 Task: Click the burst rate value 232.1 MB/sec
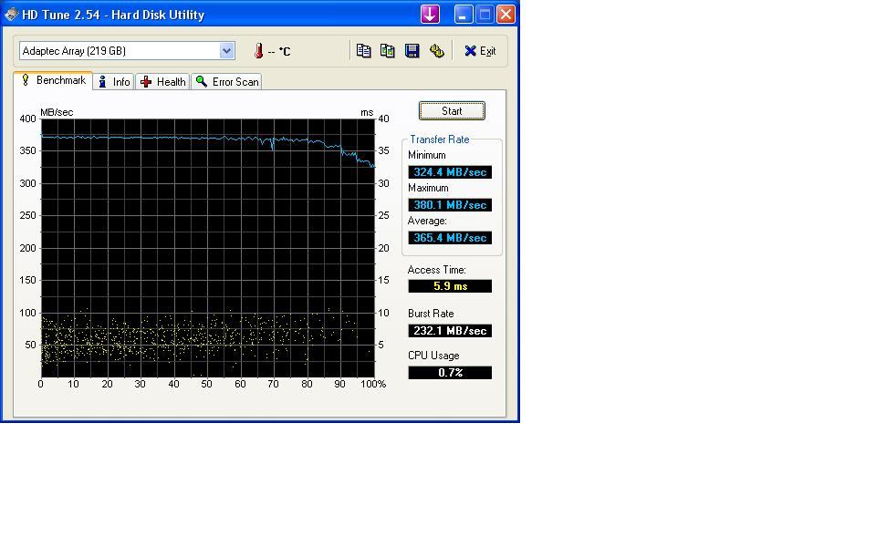(450, 330)
